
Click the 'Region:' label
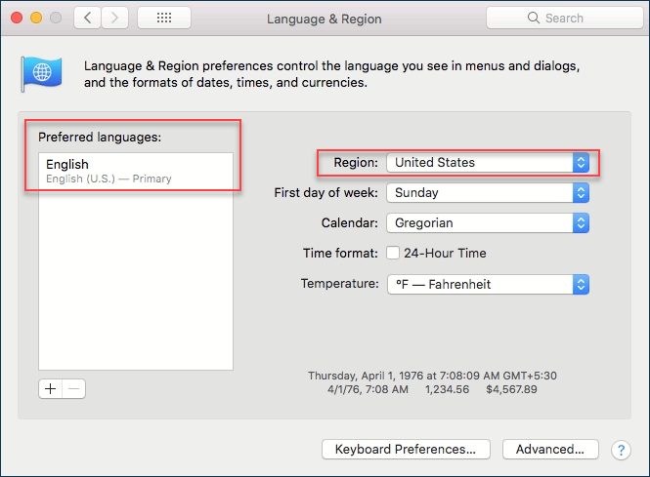[x=356, y=163]
